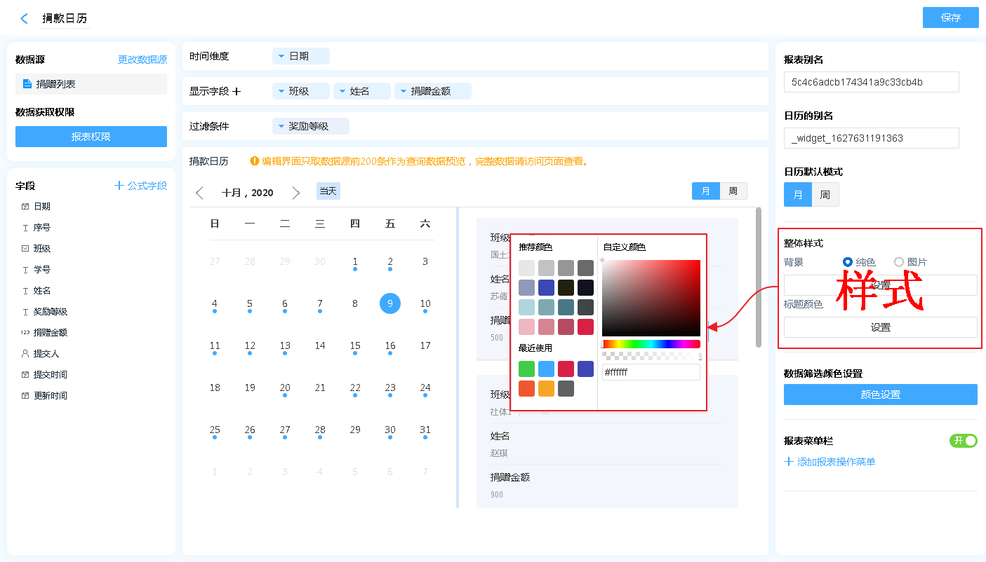The height and width of the screenshot is (562, 986).
Task: Click the 更改数据源 link
Action: coord(142,60)
